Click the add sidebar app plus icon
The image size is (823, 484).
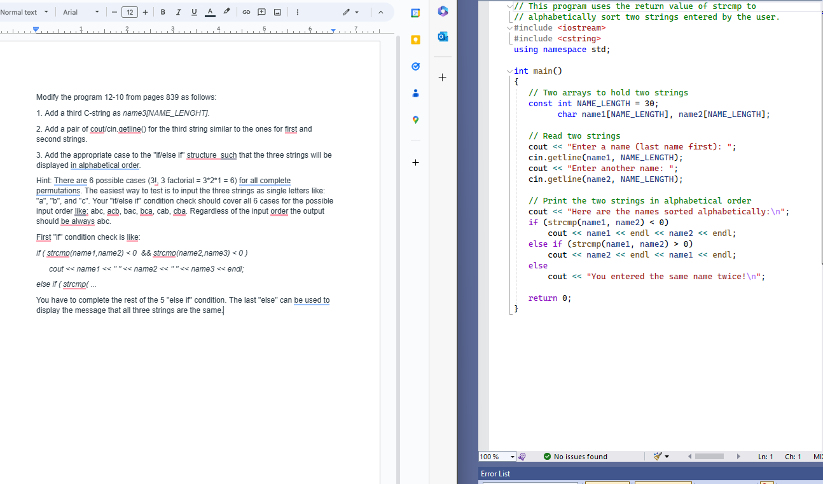(x=443, y=78)
